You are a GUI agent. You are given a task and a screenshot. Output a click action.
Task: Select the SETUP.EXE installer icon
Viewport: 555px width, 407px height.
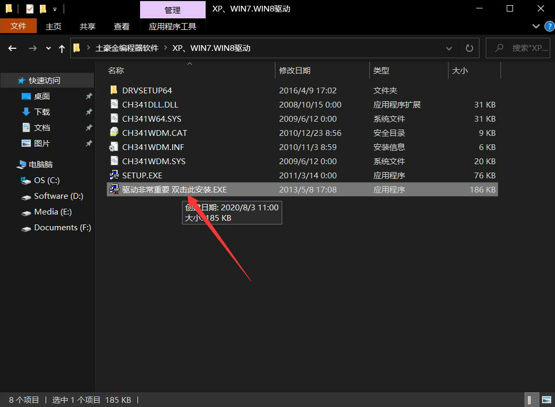pos(114,175)
